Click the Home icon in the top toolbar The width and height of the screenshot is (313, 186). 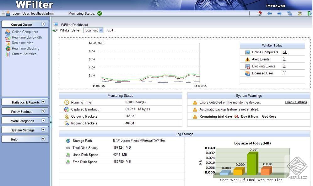(x=260, y=13)
